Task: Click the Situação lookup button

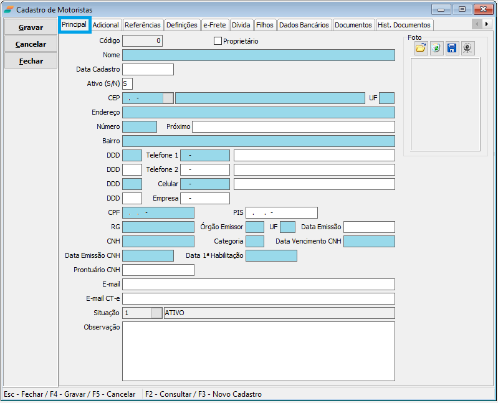Action: [156, 313]
